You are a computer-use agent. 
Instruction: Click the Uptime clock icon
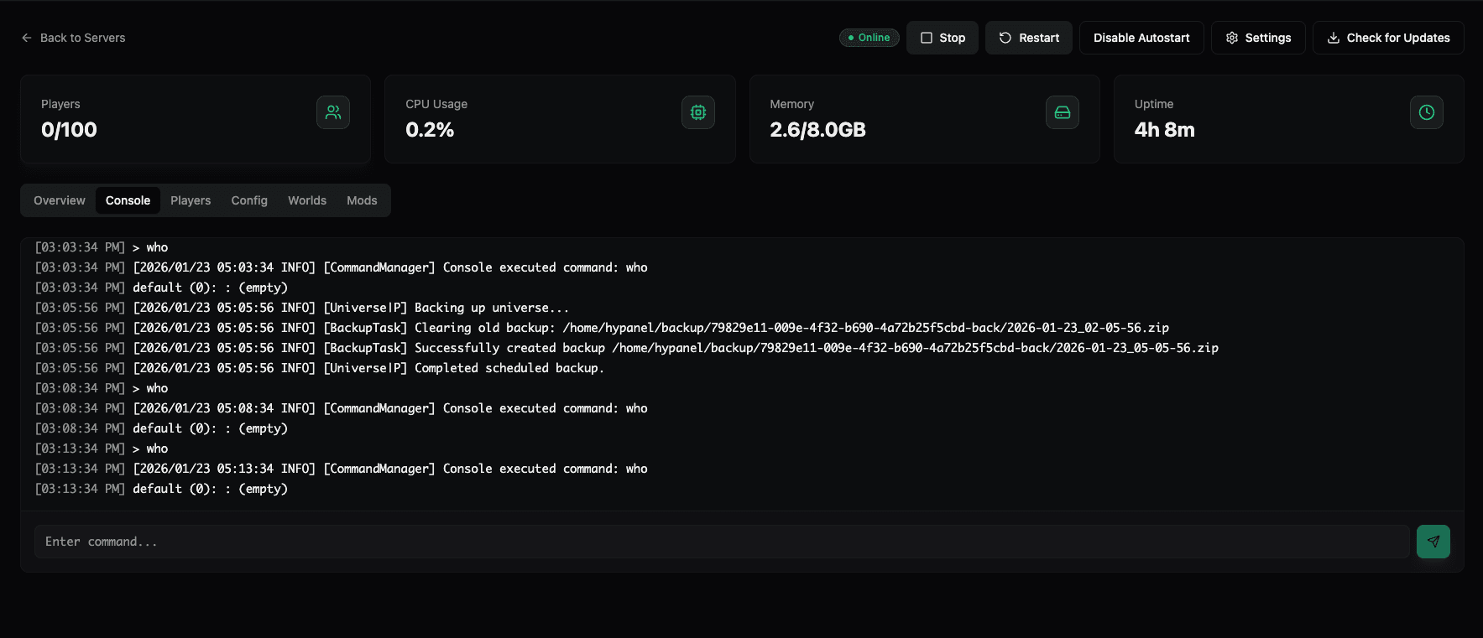(1427, 112)
